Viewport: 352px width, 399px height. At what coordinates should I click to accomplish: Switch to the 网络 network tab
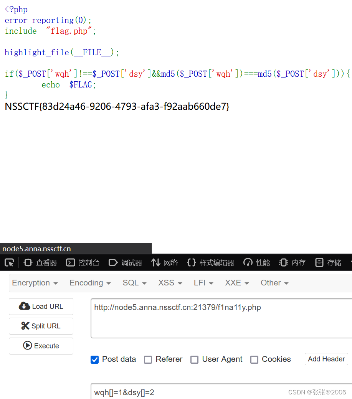164,262
